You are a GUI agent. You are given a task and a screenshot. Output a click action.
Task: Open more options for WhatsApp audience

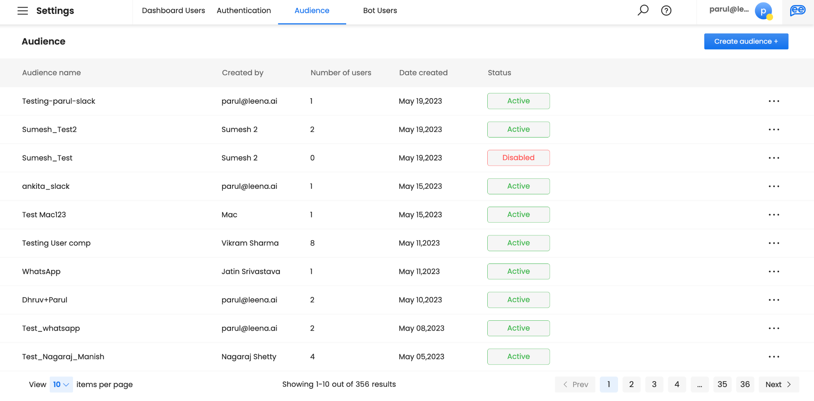click(774, 271)
